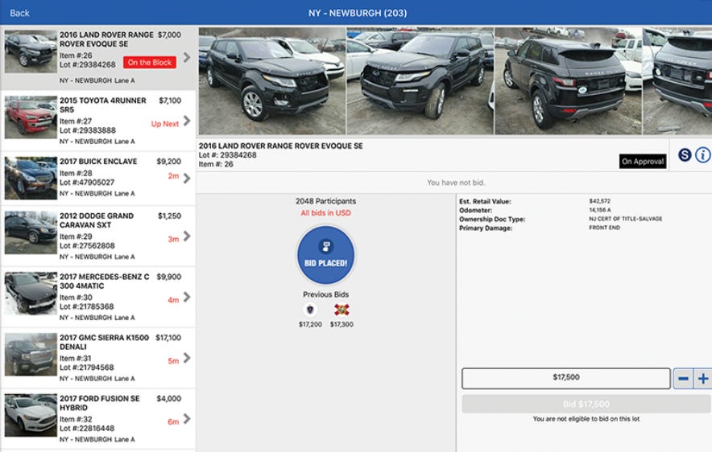Select 2017 BUICK ENCLAVE title

click(x=98, y=162)
